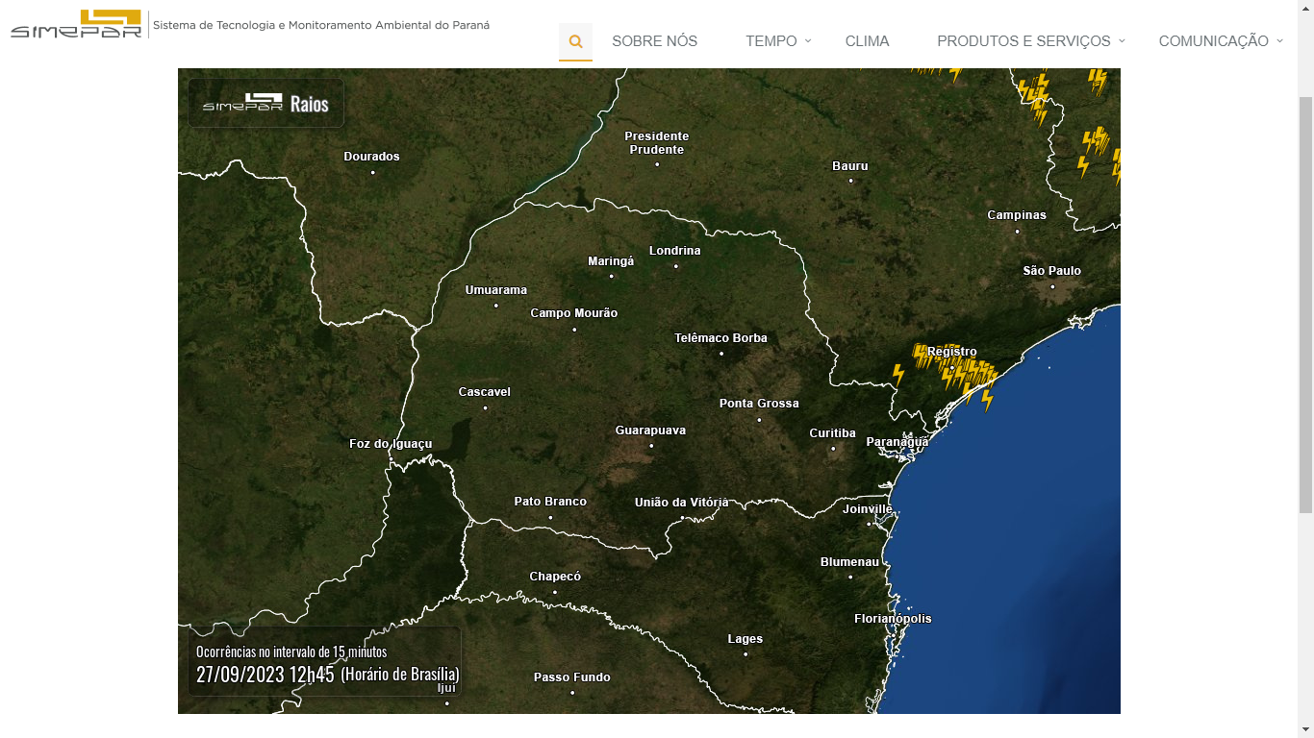This screenshot has width=1314, height=738.
Task: Open the SIMEPAR logo homepage link
Action: (76, 24)
